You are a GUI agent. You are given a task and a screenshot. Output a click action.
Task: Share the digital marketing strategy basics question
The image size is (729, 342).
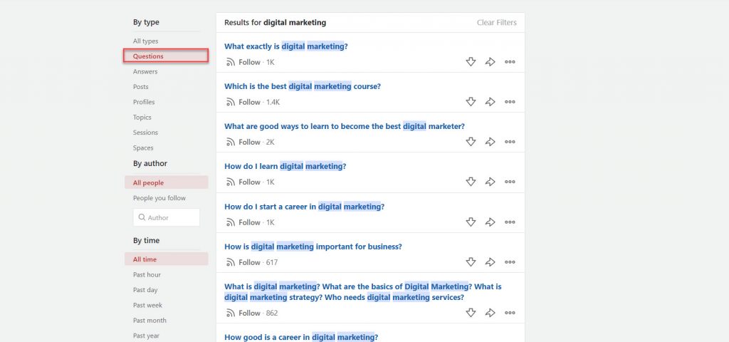(490, 313)
